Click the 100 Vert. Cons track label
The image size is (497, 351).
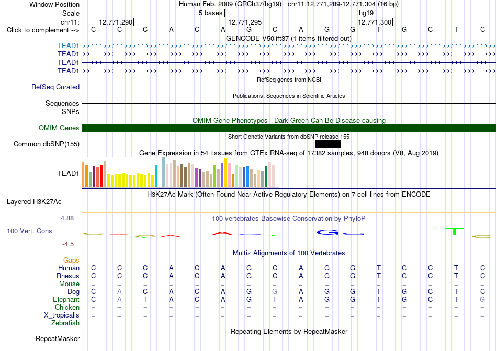[x=29, y=231]
